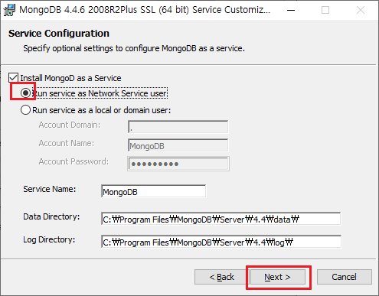Close the installer window
379x296 pixels.
pyautogui.click(x=361, y=10)
